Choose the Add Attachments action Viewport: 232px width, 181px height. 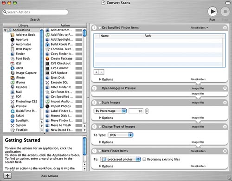click(61, 30)
